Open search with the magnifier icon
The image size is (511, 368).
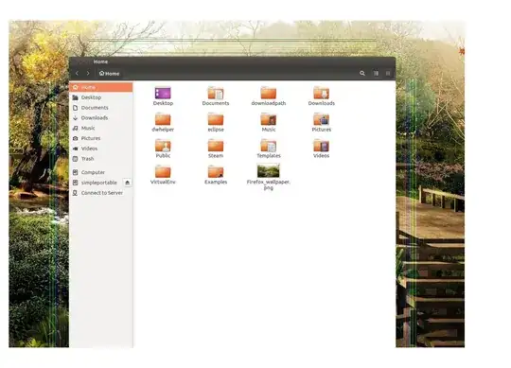362,73
